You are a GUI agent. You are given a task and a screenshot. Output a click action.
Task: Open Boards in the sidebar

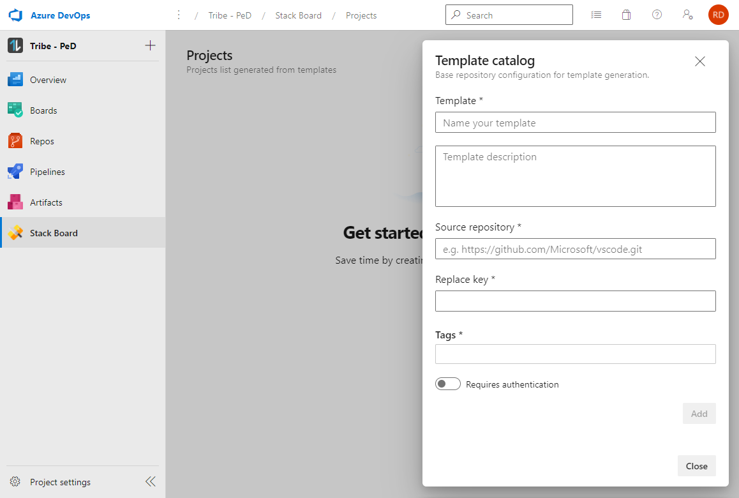pyautogui.click(x=83, y=110)
